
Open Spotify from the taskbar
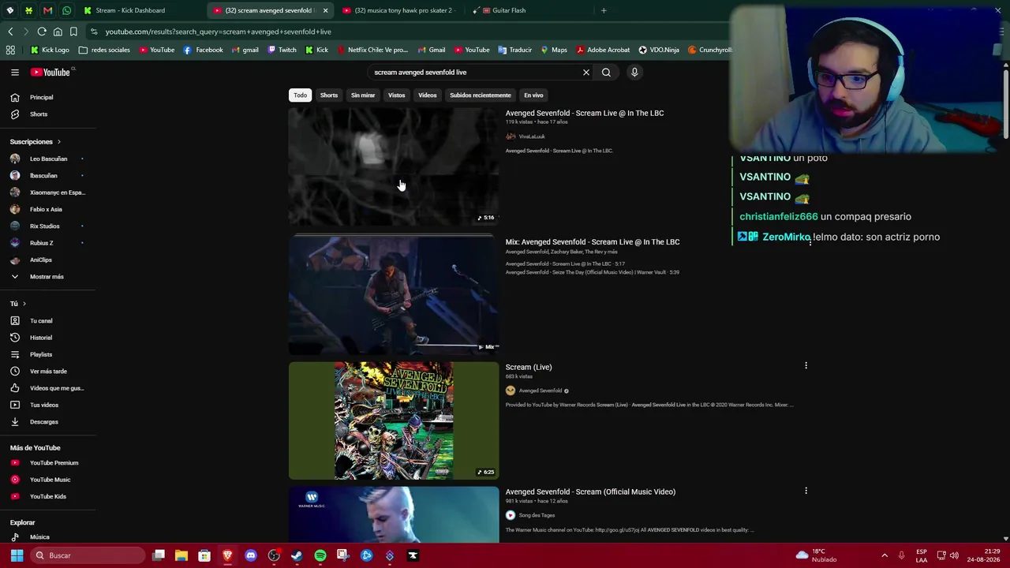(x=320, y=555)
